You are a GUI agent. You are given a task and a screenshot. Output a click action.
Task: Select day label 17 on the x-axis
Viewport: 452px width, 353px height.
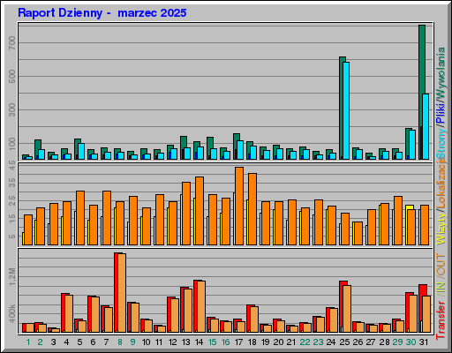238,342
